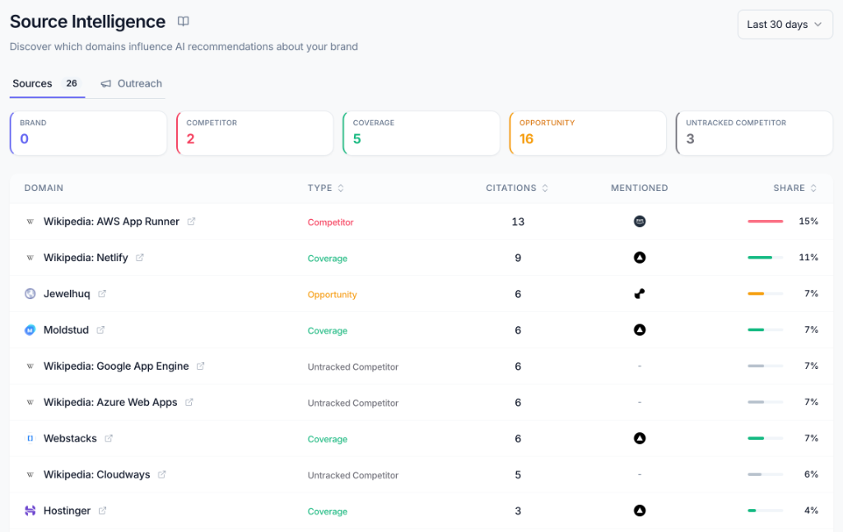Open the documentation book icon beside Source Intelligence

pos(182,21)
